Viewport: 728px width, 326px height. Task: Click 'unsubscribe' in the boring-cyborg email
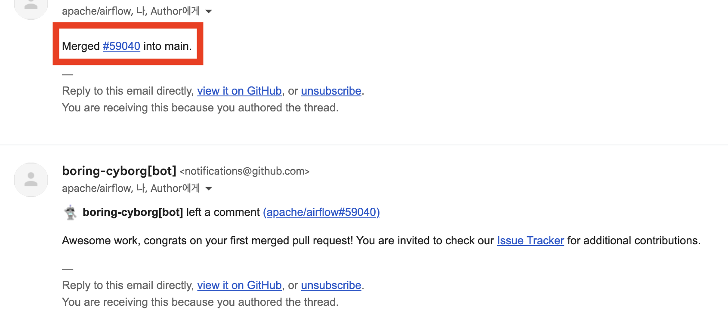[x=331, y=286]
